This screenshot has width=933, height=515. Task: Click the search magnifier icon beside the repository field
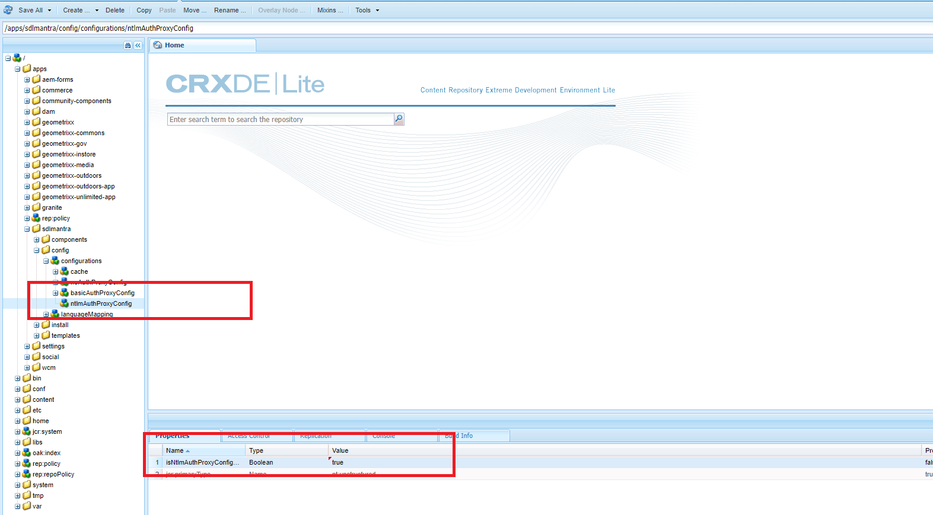tap(399, 119)
